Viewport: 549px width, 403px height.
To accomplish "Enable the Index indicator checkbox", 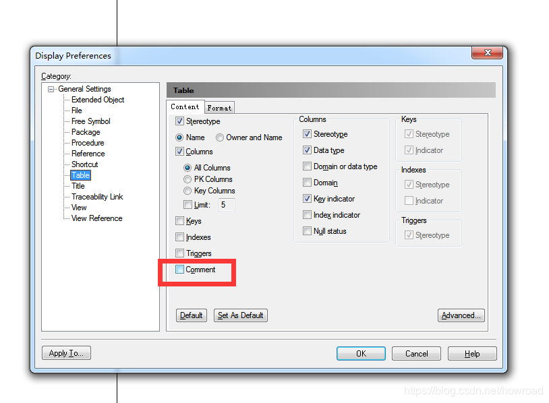I will 307,215.
